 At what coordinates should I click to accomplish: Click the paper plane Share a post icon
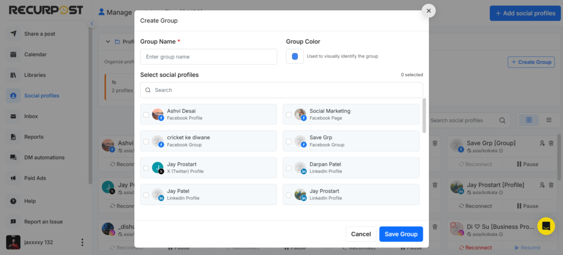pyautogui.click(x=13, y=33)
